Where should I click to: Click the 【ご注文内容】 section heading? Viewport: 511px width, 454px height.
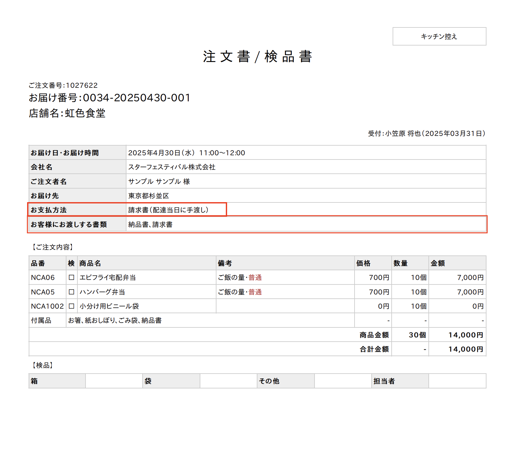tap(52, 247)
